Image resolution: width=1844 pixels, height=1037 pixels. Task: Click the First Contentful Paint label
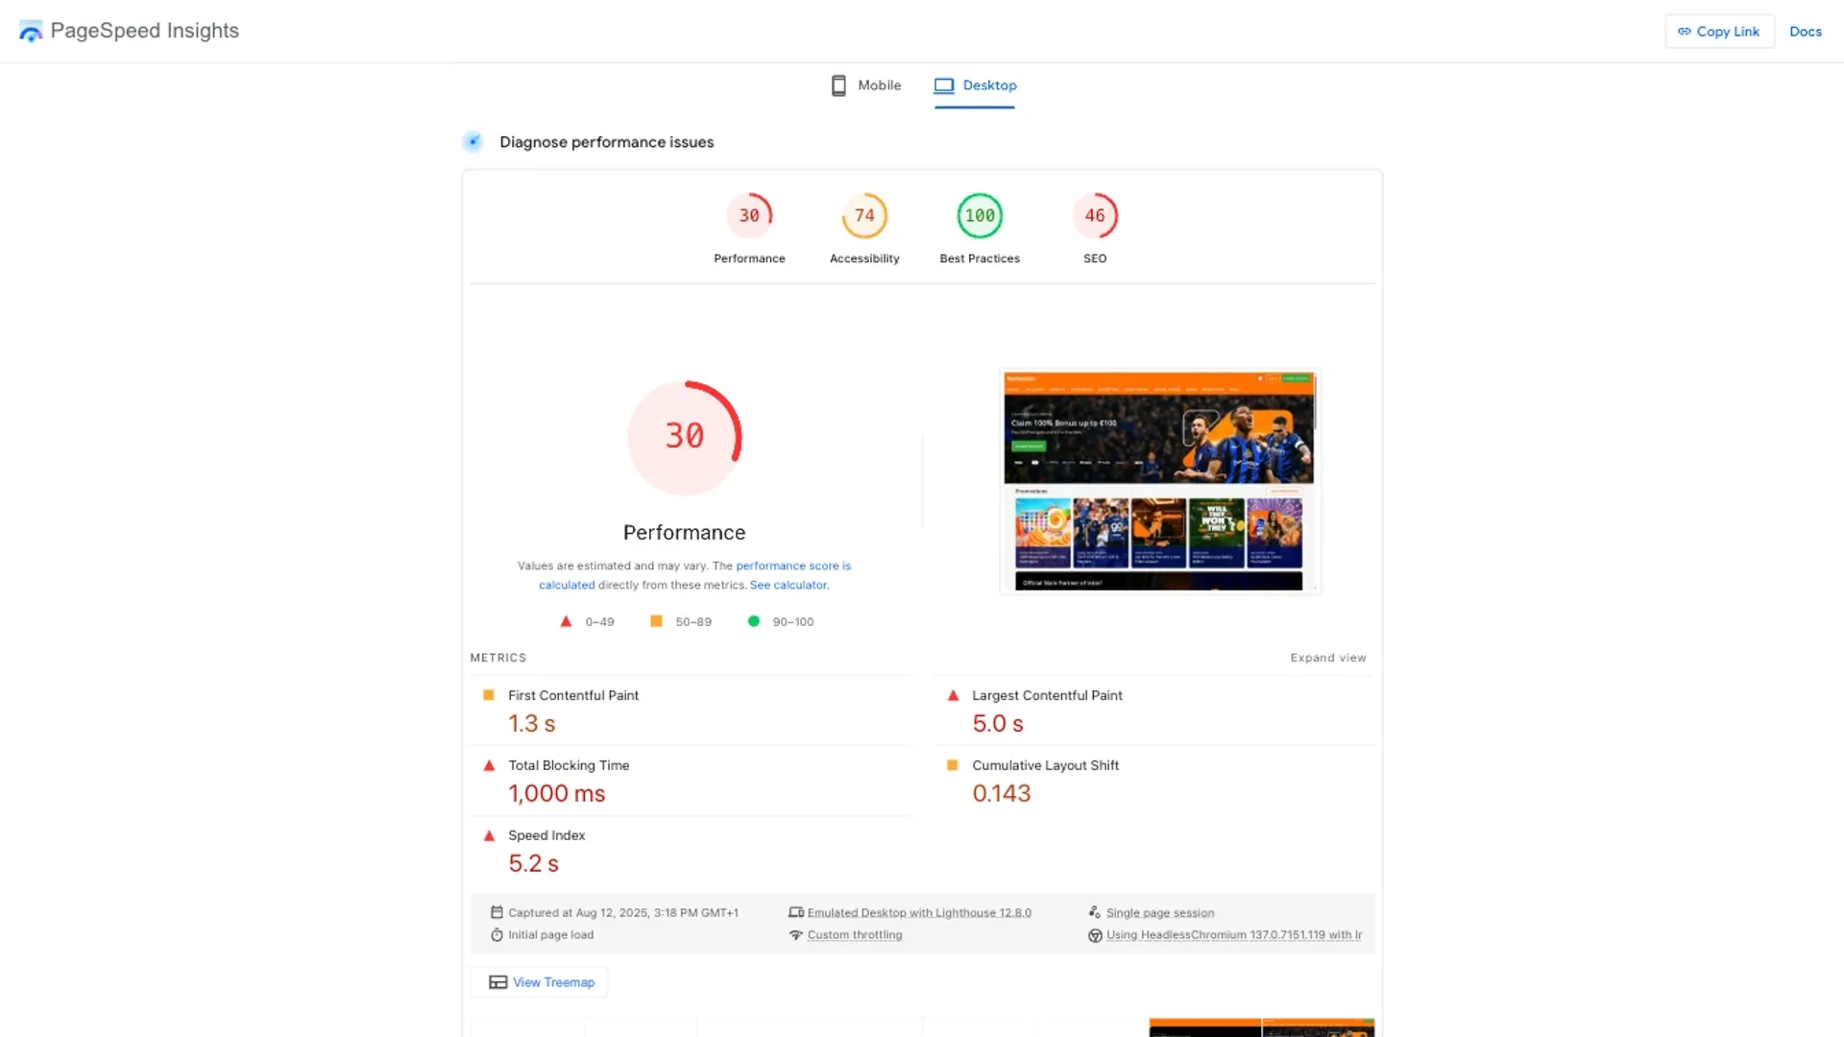coord(573,695)
